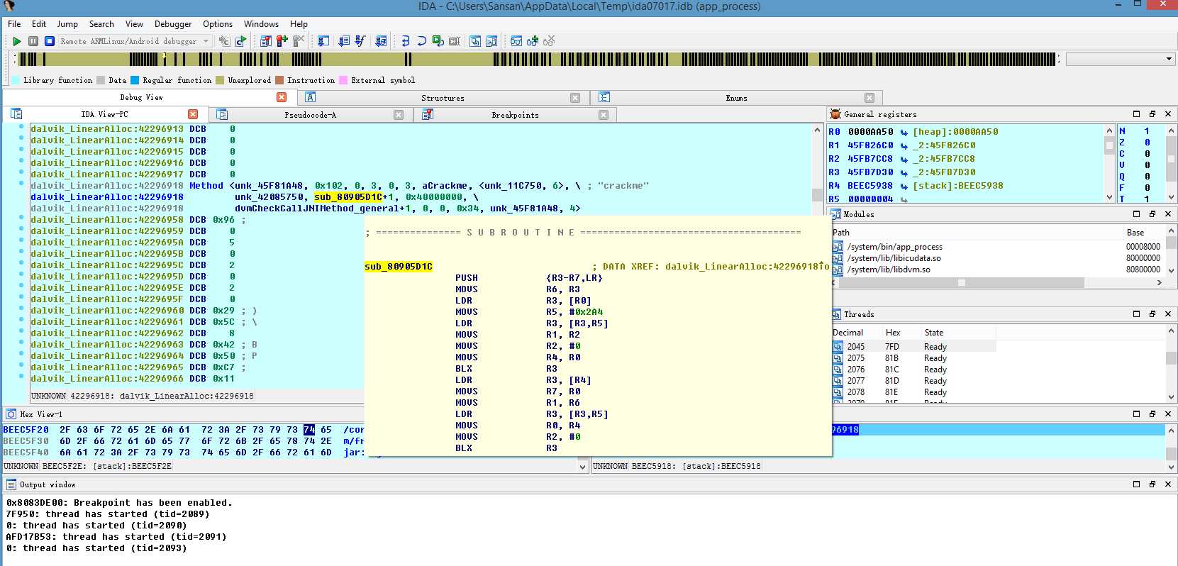This screenshot has width=1178, height=566.
Task: Switch to the Structures tab
Action: point(443,98)
